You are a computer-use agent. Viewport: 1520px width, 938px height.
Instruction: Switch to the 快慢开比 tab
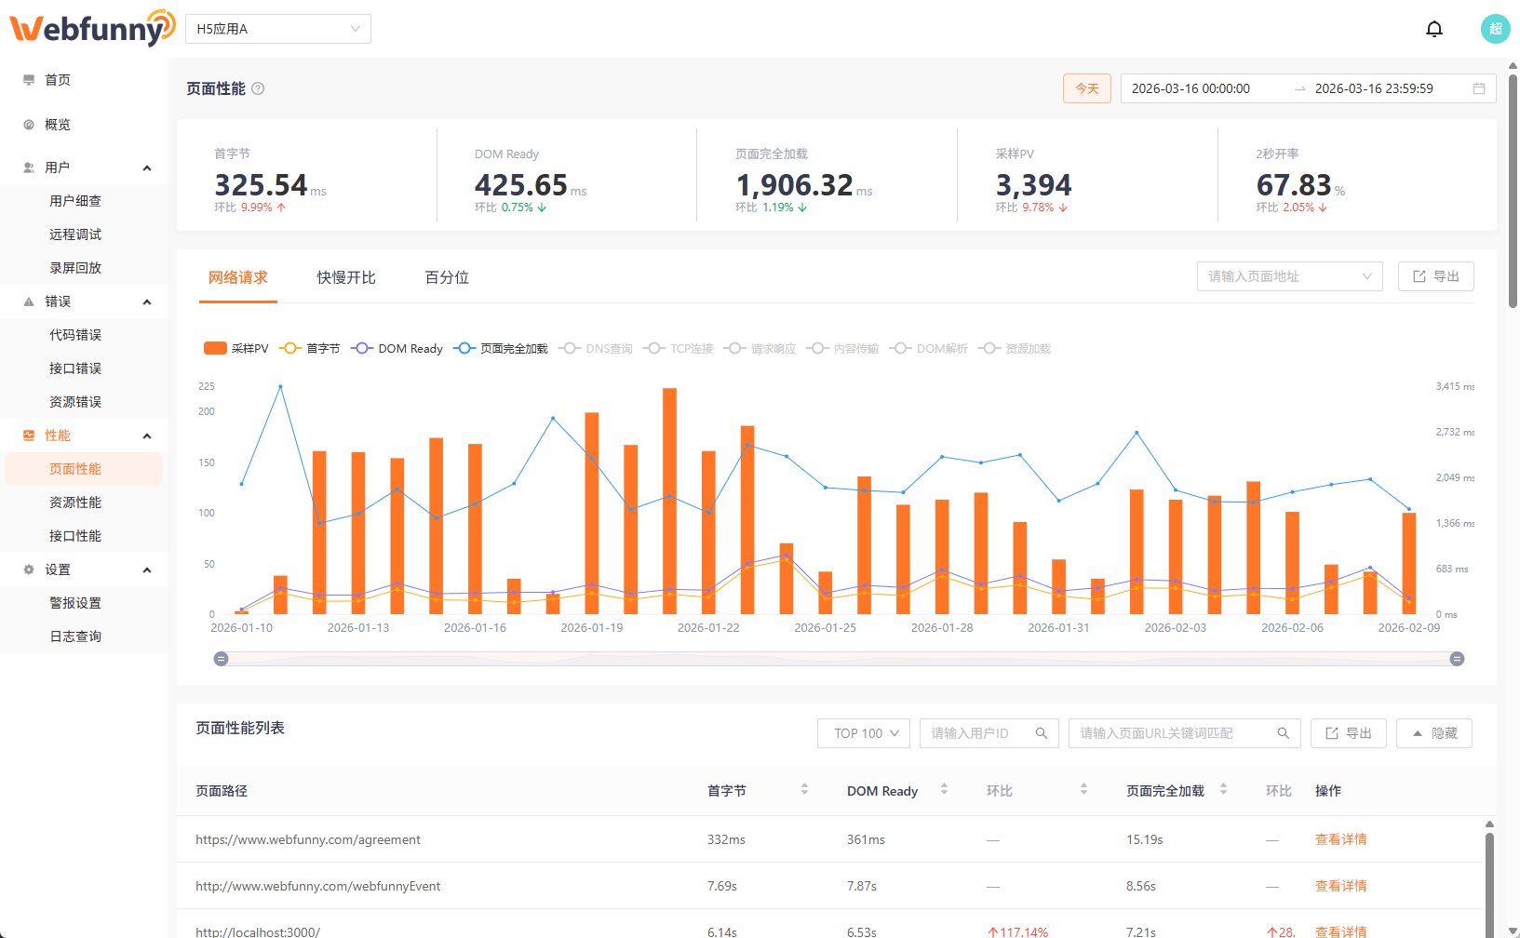point(345,277)
